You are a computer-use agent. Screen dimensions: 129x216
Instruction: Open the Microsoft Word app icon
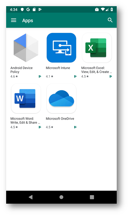point(26,98)
